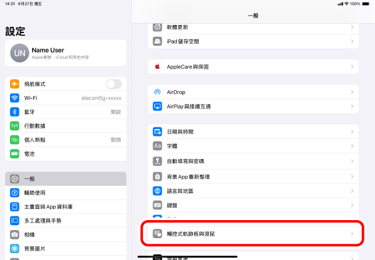This screenshot has width=375, height=260.
Task: Open the 字體 row chevron
Action: coord(352,146)
